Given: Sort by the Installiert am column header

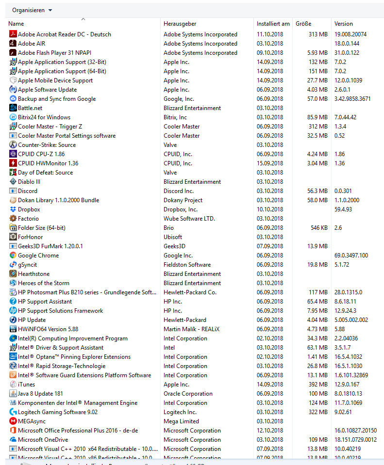Looking at the screenshot, I should [273, 24].
